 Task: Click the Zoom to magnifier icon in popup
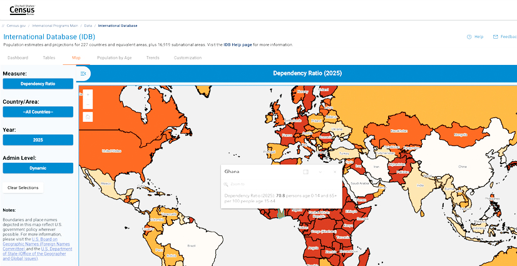click(226, 184)
